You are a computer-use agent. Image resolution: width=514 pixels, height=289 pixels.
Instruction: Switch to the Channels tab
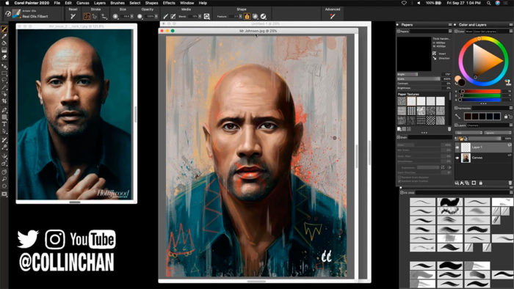pos(473,125)
